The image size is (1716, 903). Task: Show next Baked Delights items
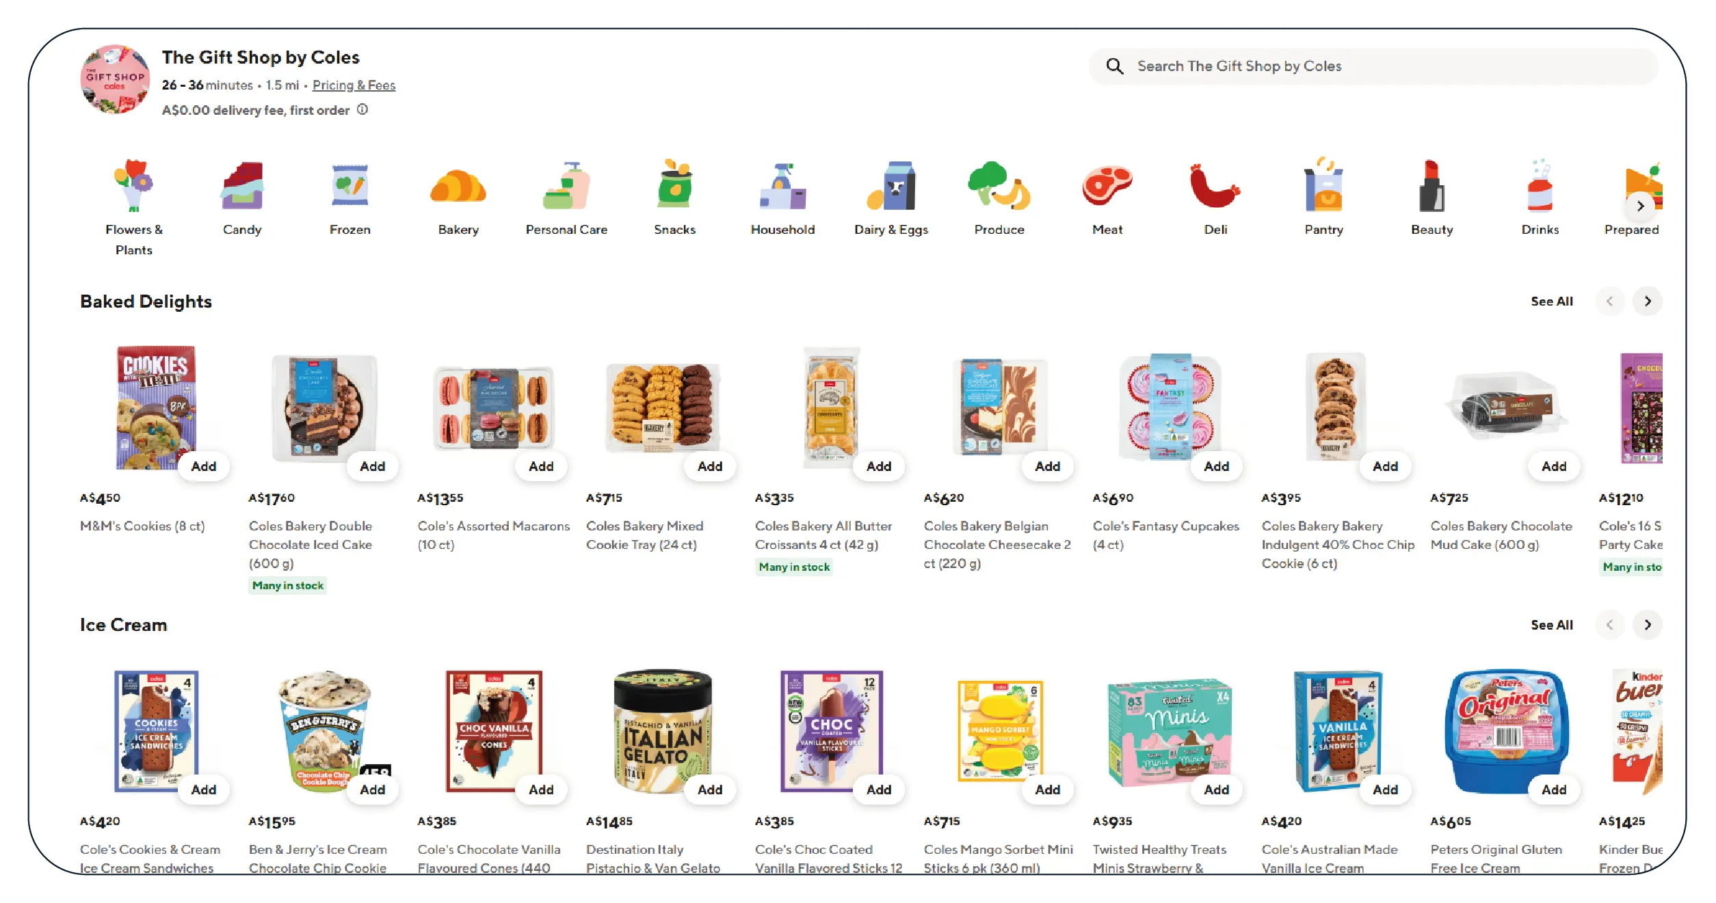point(1647,301)
